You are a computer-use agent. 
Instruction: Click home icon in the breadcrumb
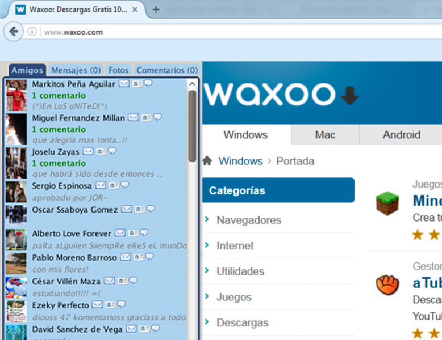click(x=207, y=161)
